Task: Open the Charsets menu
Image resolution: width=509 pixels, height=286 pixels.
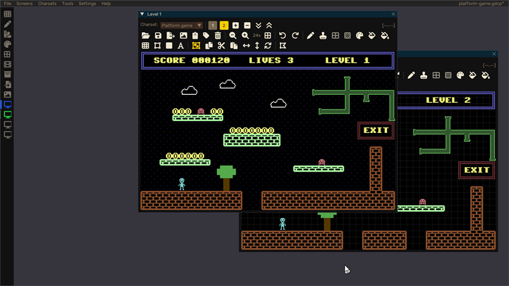Action: [x=47, y=3]
